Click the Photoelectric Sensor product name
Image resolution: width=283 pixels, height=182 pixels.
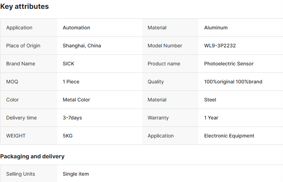click(229, 64)
